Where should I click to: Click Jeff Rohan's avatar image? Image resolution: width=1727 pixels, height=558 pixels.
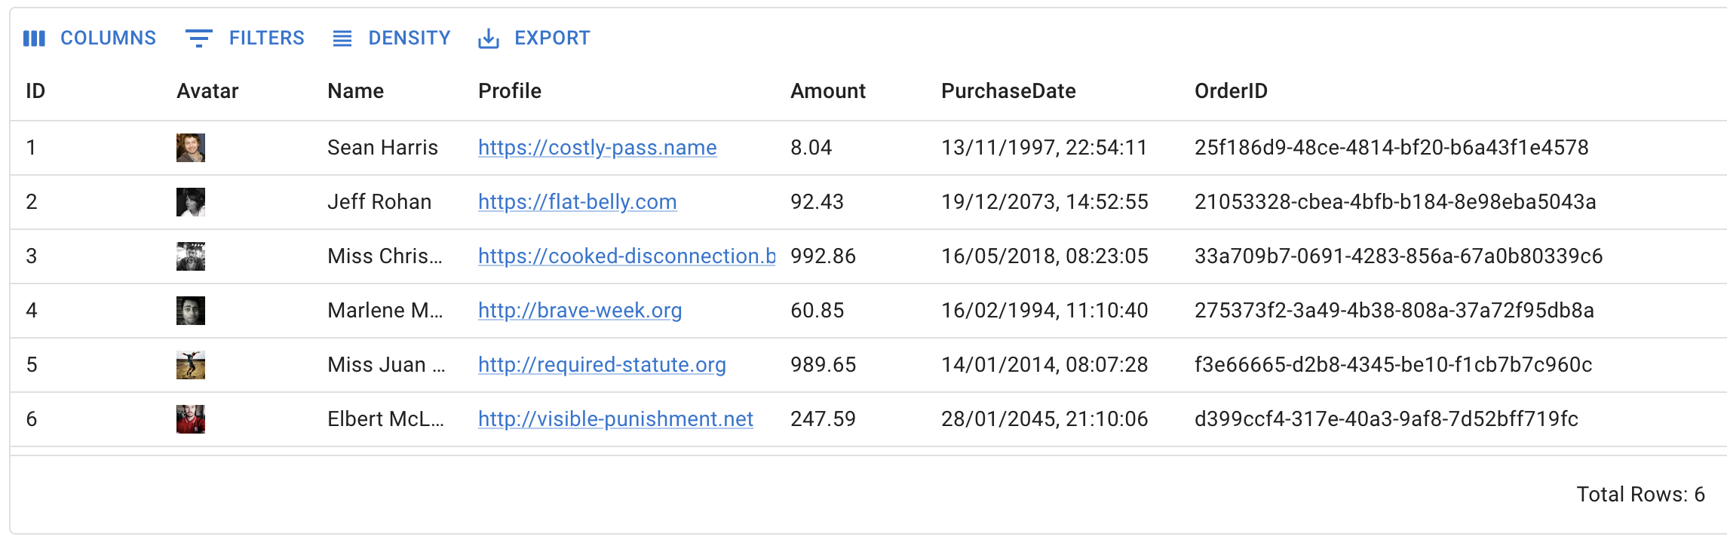point(191,202)
